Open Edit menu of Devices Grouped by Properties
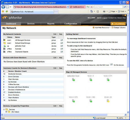Image resolution: width=130 pixels, height=120 pixels. click(55, 106)
